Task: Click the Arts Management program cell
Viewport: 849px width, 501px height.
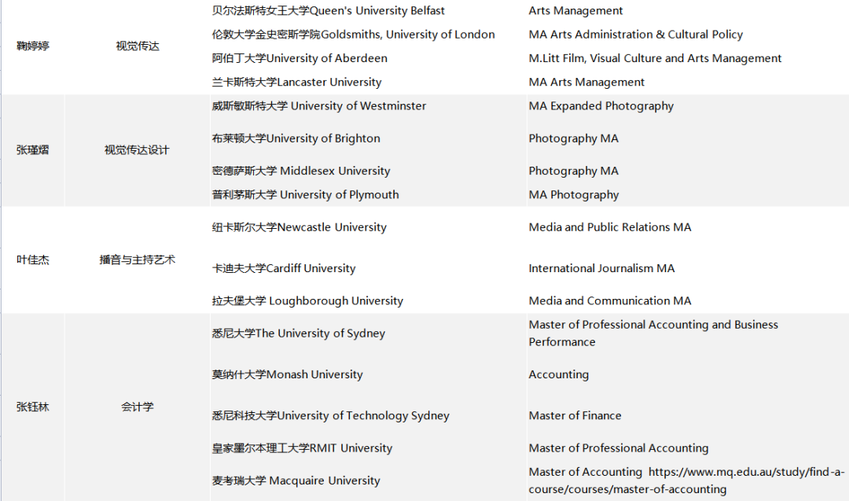Action: coord(575,11)
